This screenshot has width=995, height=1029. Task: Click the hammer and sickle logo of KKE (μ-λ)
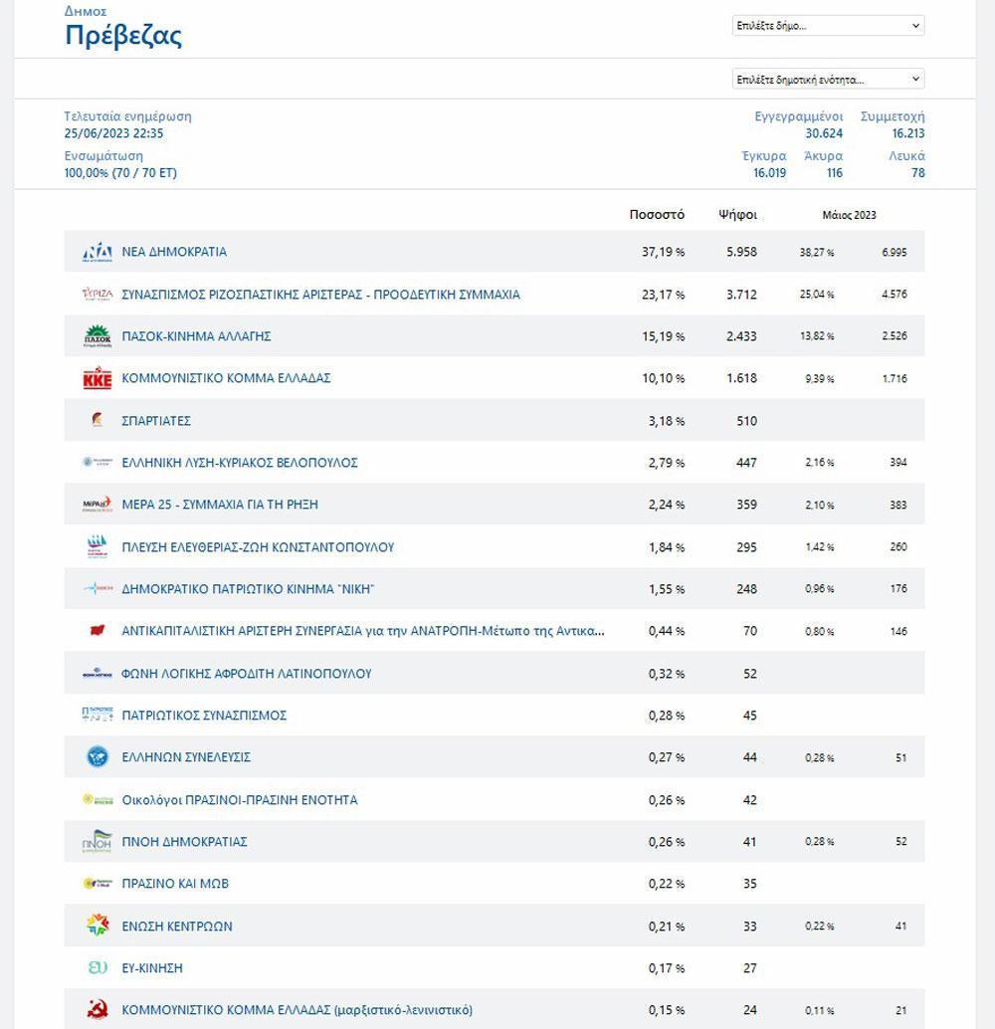[x=98, y=1009]
